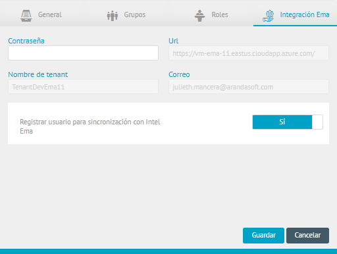The image size is (337, 254).
Task: Click the General tab printer-like icon
Action: point(26,16)
